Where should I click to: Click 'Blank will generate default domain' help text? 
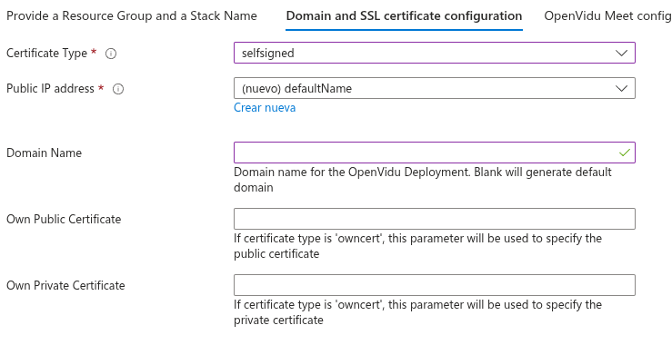(x=423, y=180)
